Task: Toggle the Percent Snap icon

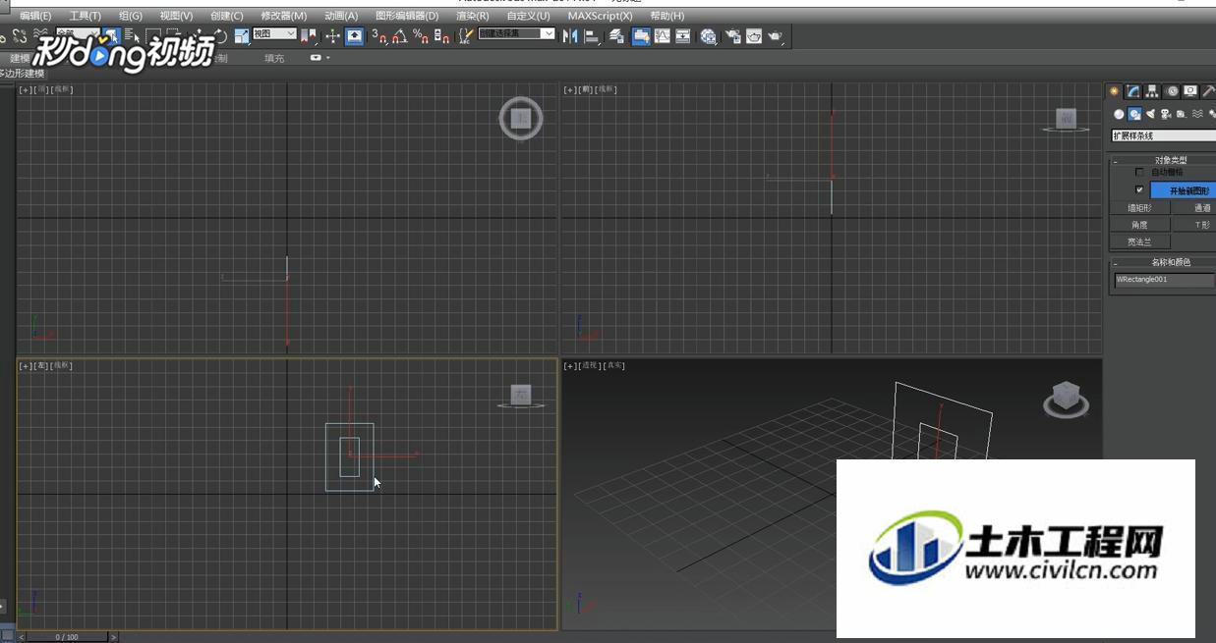Action: point(421,36)
